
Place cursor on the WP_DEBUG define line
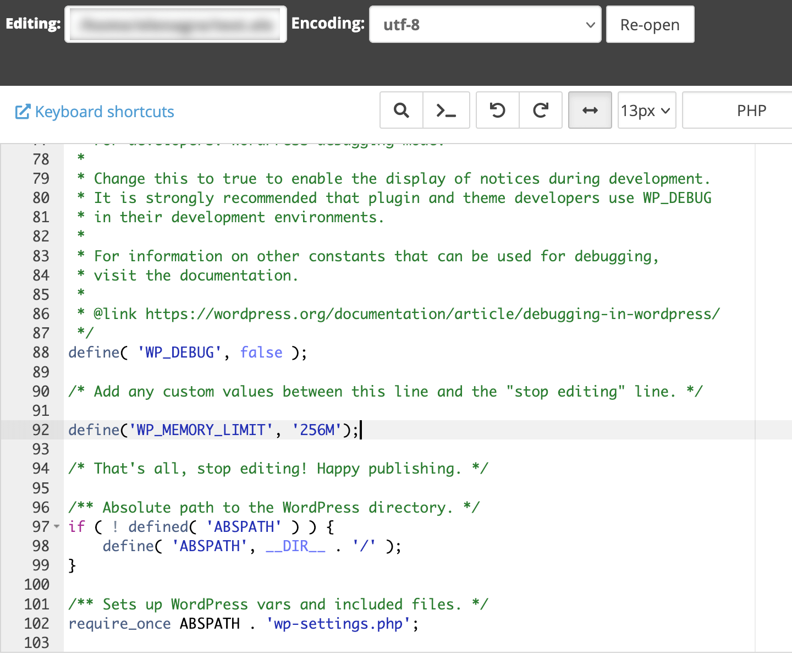187,352
